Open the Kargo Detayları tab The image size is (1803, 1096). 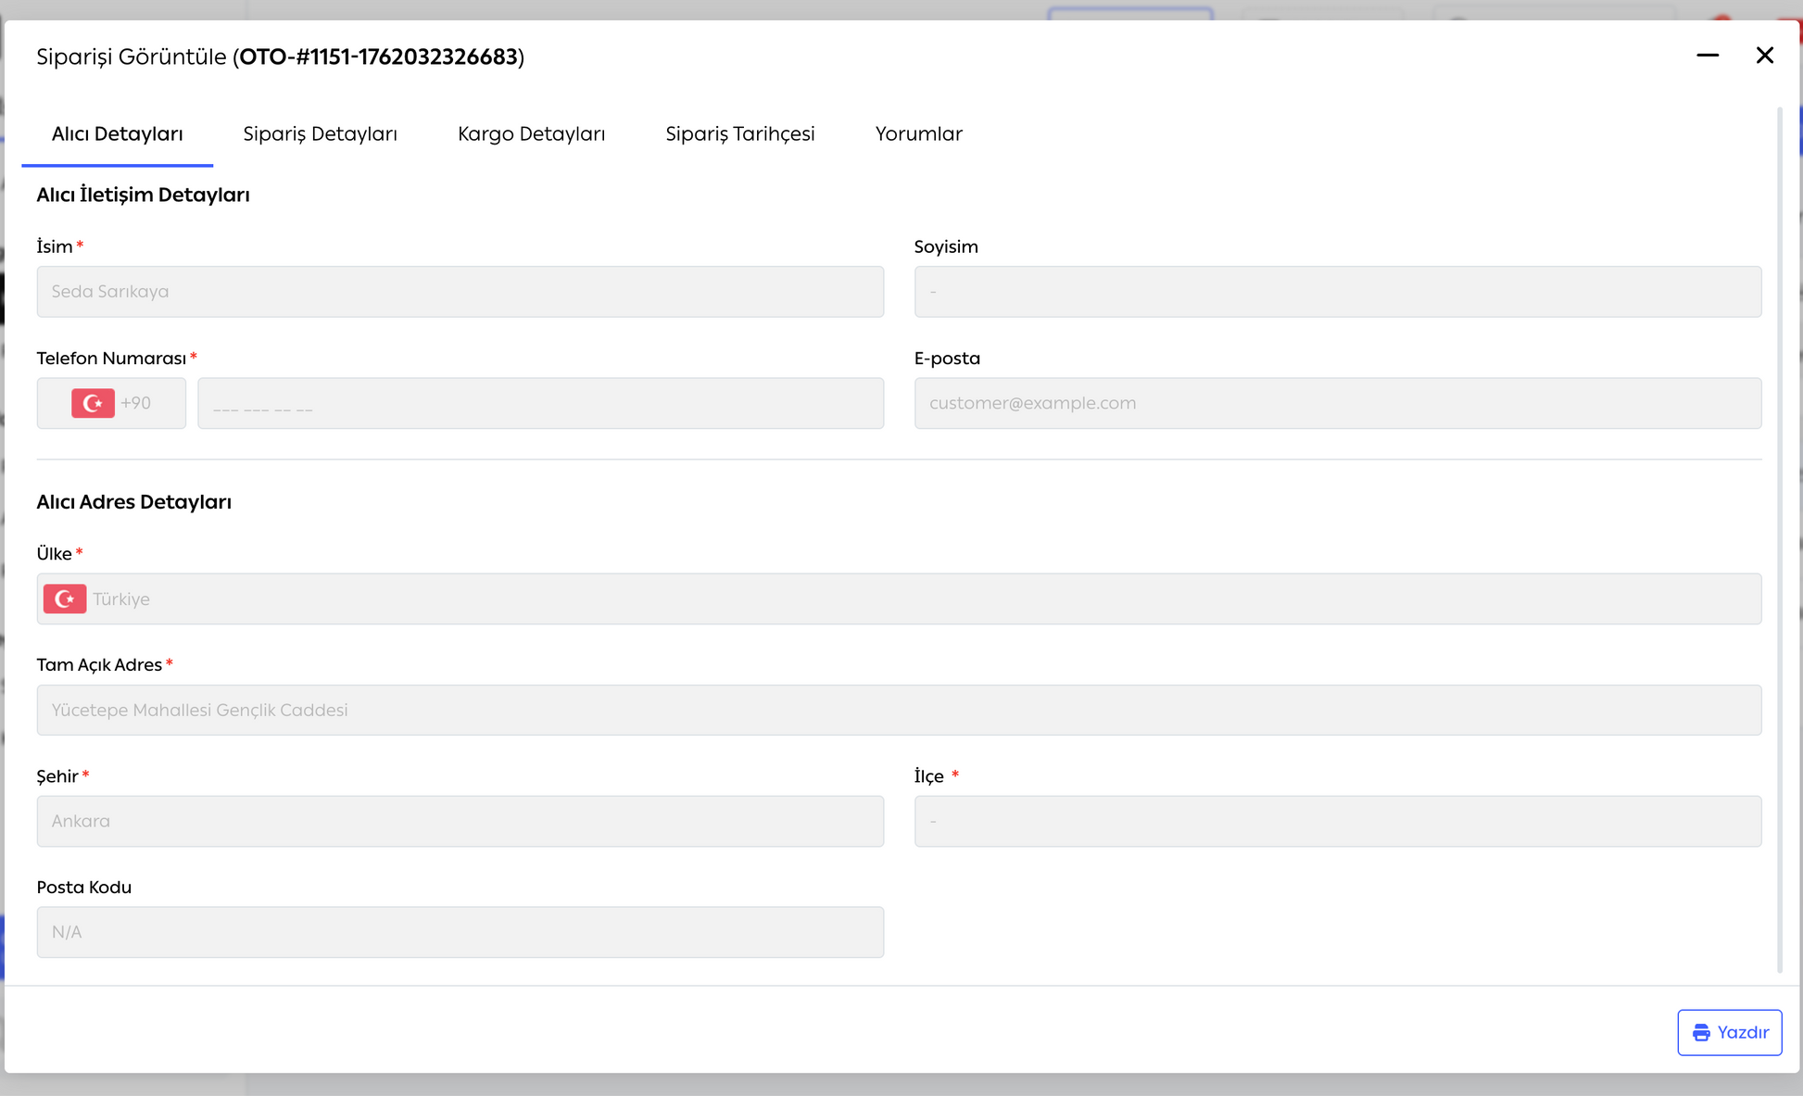coord(531,134)
